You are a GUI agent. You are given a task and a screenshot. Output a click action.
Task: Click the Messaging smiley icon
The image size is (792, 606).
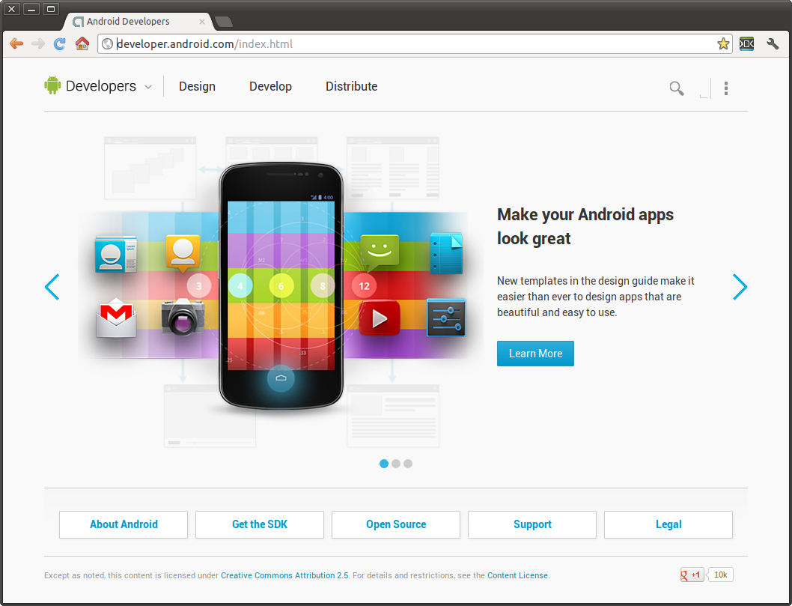point(380,253)
